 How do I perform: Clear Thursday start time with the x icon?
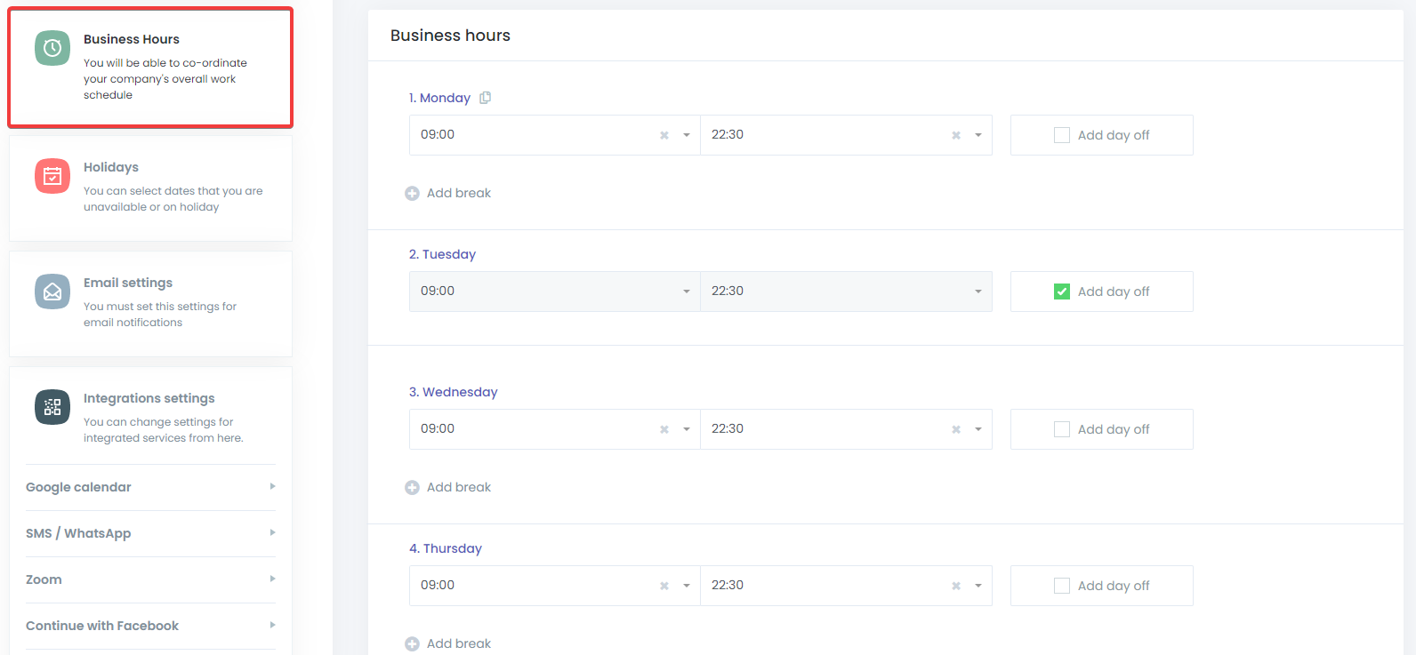point(664,586)
